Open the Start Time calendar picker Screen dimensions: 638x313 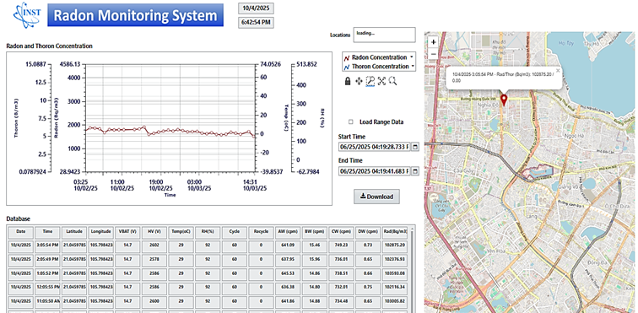point(415,147)
